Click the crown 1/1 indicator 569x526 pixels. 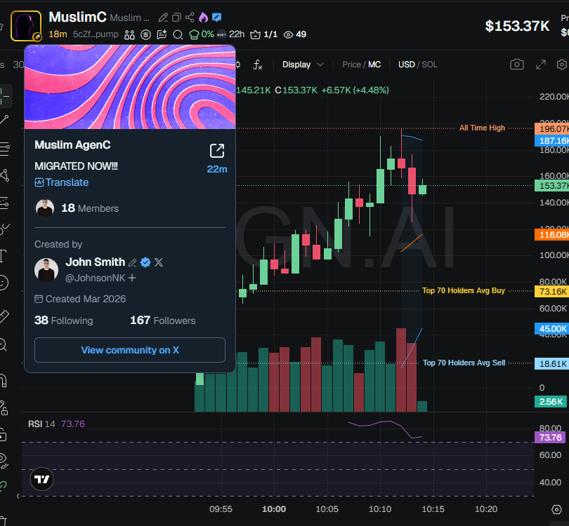(264, 34)
